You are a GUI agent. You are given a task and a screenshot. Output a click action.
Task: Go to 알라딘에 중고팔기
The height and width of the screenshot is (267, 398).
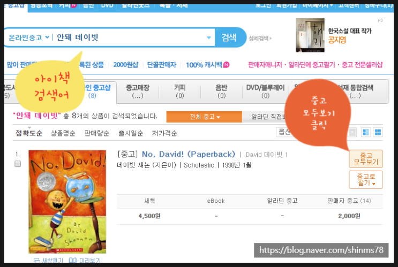pos(312,65)
